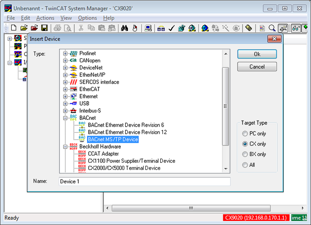Open the Help menu
Image resolution: width=311 pixels, height=225 pixels.
pyautogui.click(x=109, y=18)
